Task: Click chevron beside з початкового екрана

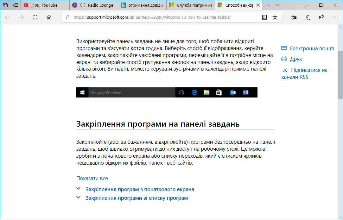Action: [78, 189]
